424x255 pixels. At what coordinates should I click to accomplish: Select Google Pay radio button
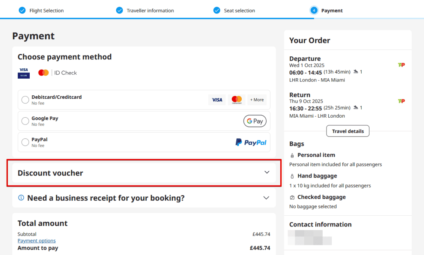pyautogui.click(x=25, y=121)
